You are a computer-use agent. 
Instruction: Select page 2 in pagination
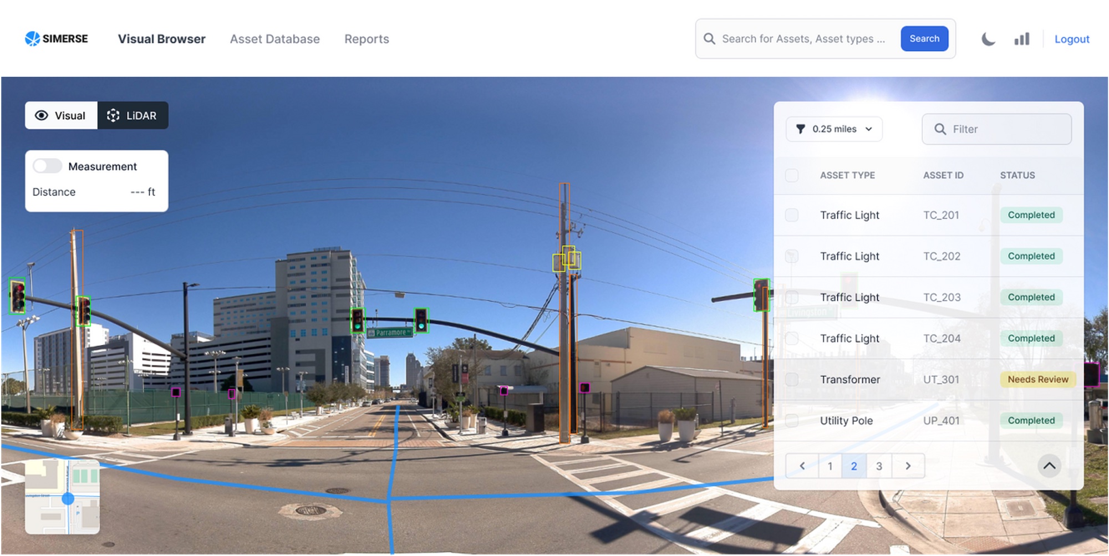(854, 466)
